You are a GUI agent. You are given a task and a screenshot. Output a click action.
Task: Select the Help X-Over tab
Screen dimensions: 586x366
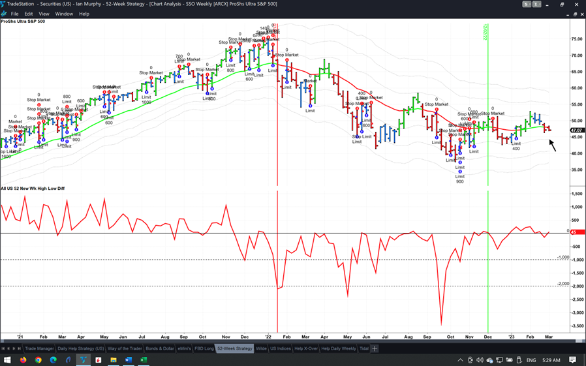[305, 348]
